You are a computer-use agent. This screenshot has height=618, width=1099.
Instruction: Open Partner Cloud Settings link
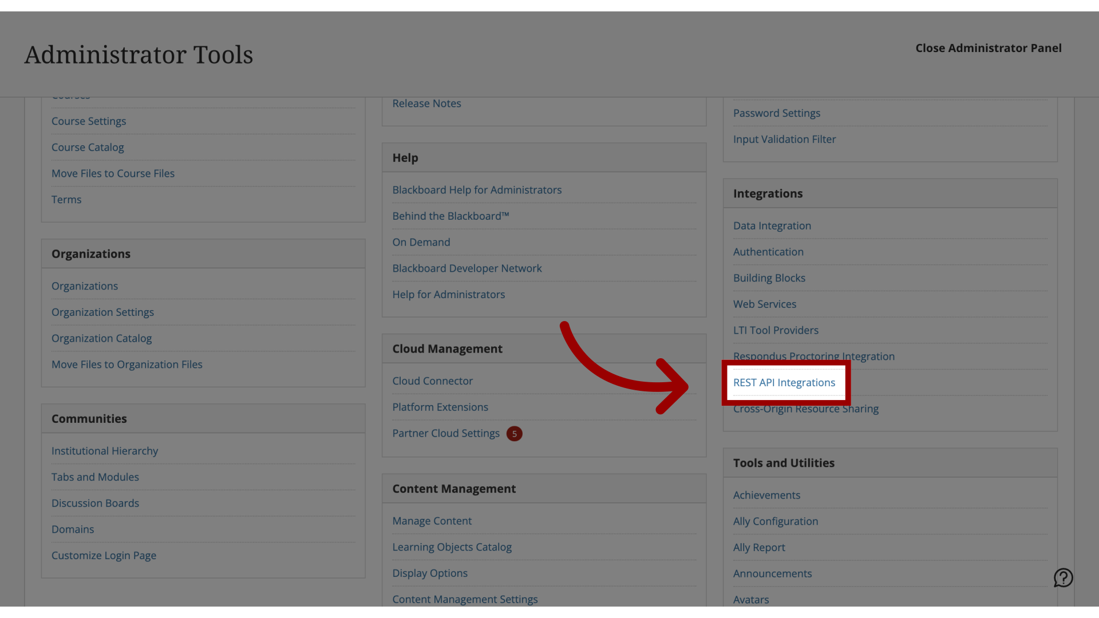tap(446, 434)
